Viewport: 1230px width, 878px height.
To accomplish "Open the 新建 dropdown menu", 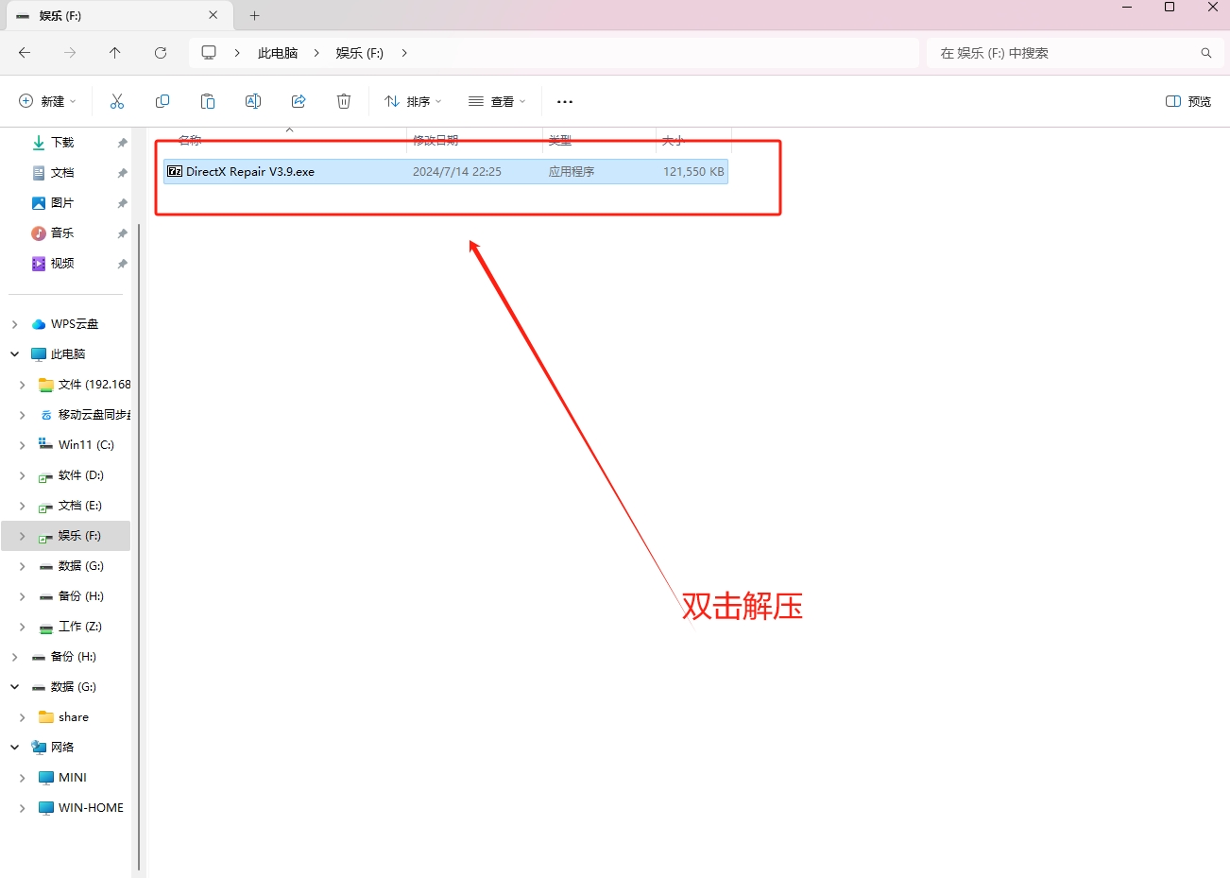I will pyautogui.click(x=47, y=101).
